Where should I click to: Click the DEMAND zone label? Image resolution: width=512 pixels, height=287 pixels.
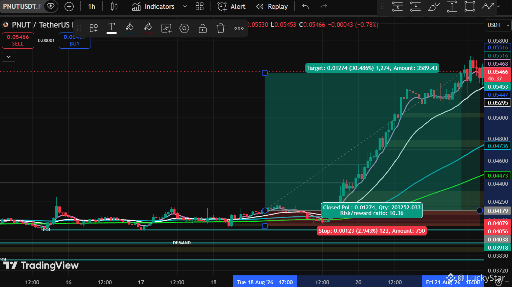tap(182, 243)
